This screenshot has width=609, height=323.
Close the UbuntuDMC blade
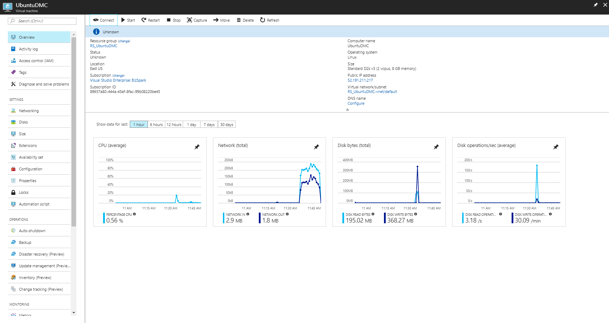point(605,5)
